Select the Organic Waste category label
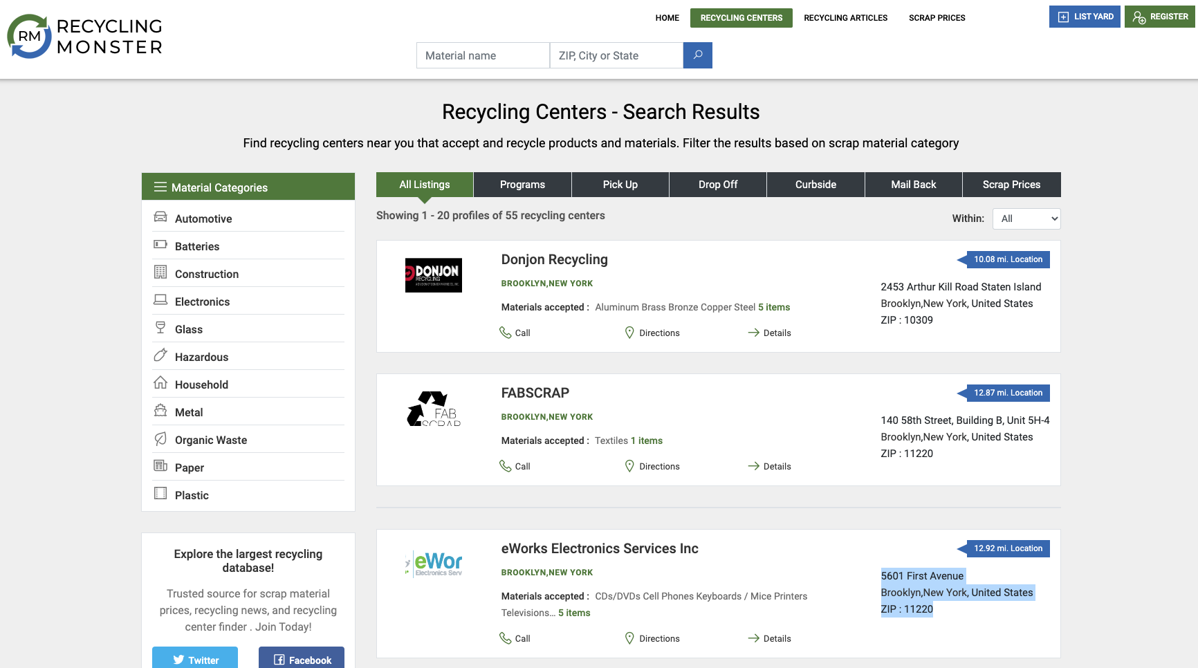 [x=211, y=440]
